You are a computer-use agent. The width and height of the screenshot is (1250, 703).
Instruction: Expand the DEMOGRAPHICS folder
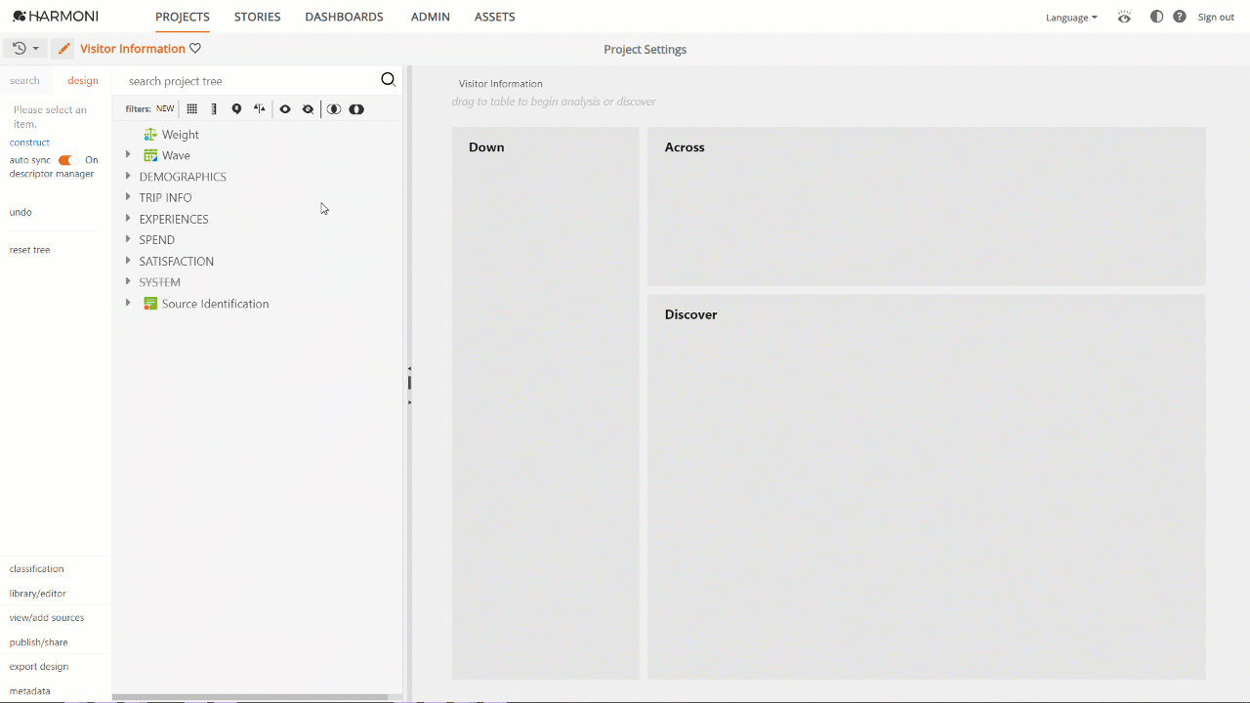coord(128,177)
